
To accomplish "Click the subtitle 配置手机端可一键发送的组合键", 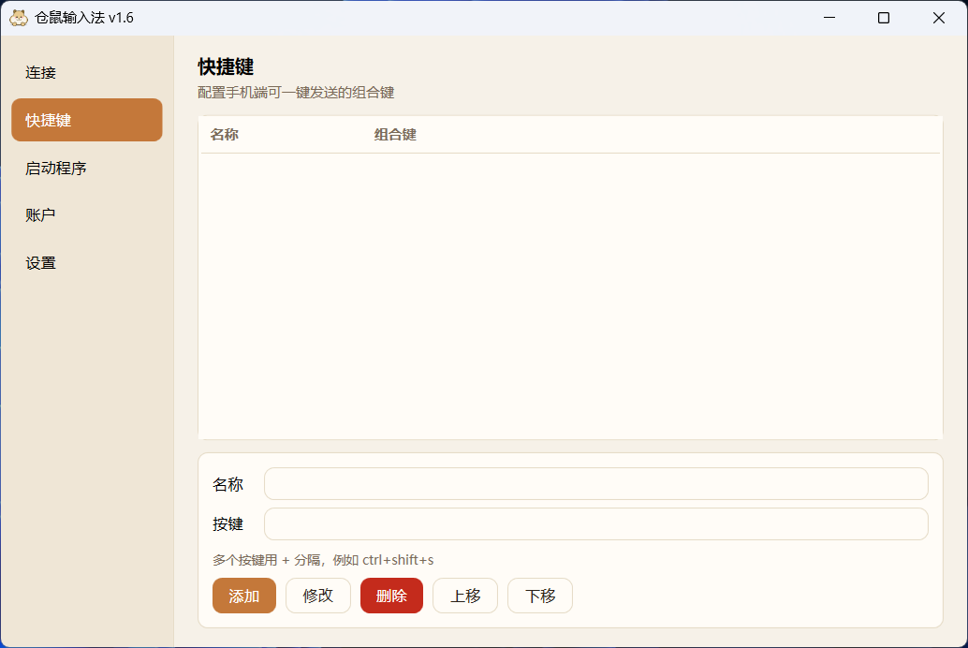I will (296, 93).
